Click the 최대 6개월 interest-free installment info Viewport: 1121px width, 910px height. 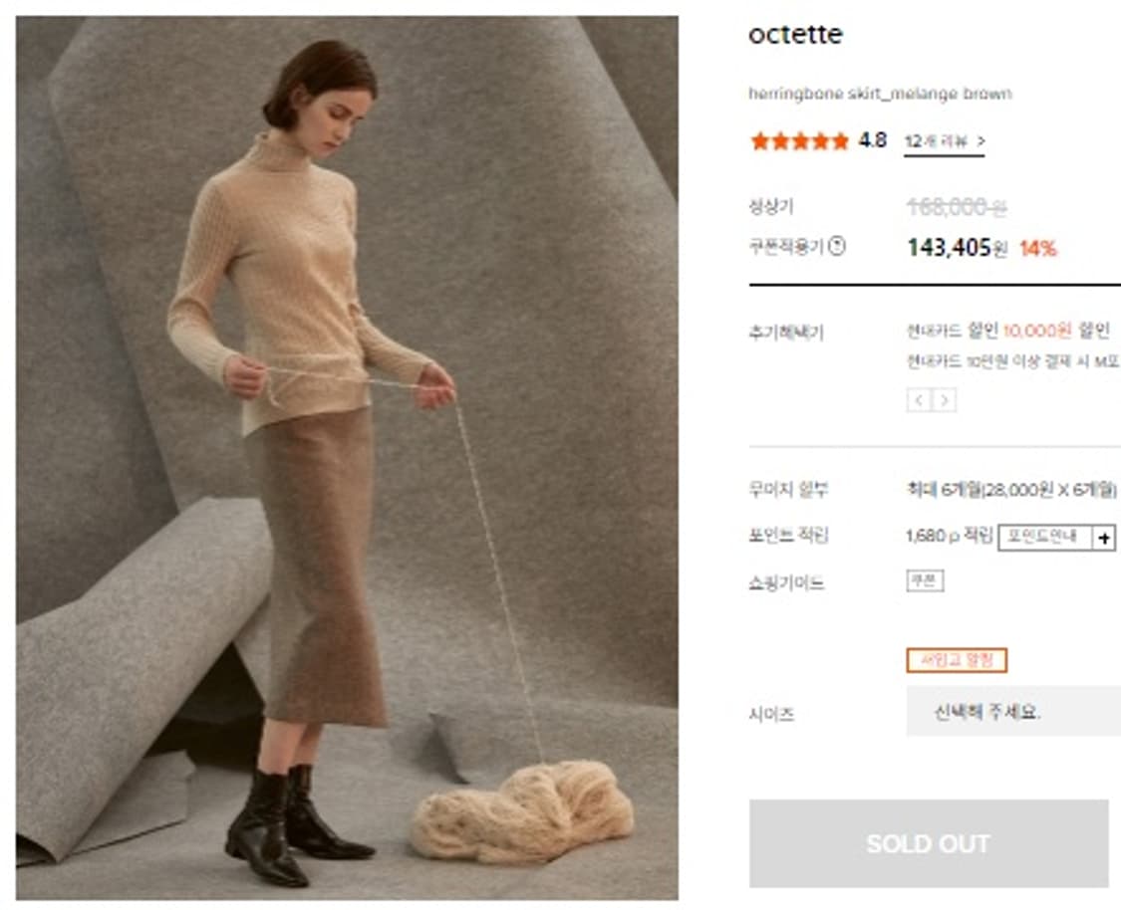point(1011,490)
